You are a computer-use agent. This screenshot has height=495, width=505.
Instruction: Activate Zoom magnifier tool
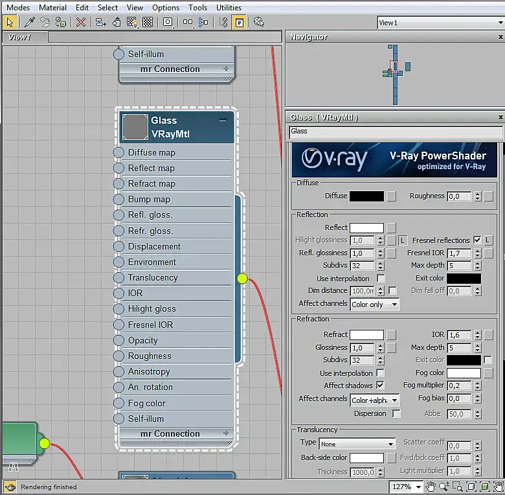[443, 487]
